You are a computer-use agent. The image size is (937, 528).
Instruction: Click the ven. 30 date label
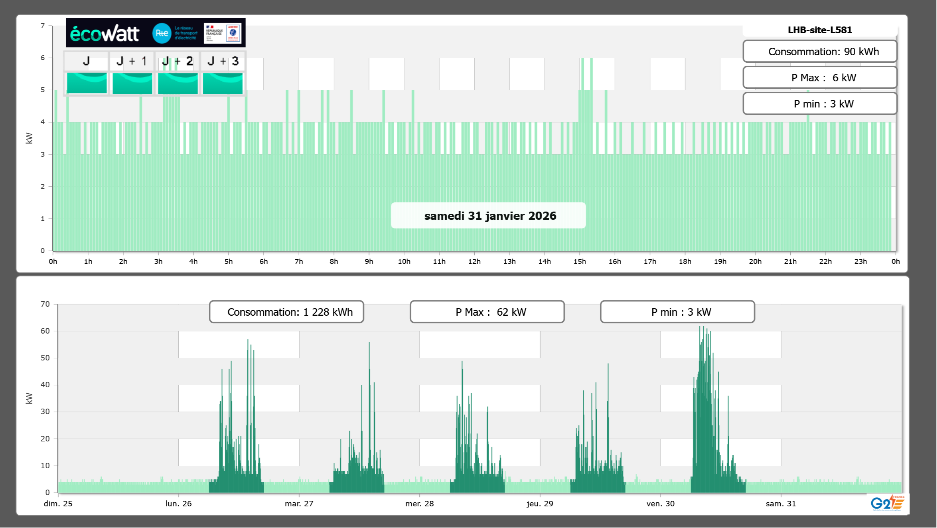point(660,504)
